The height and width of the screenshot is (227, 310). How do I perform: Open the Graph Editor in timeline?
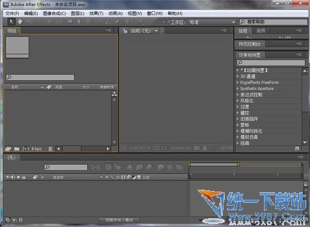click(179, 167)
